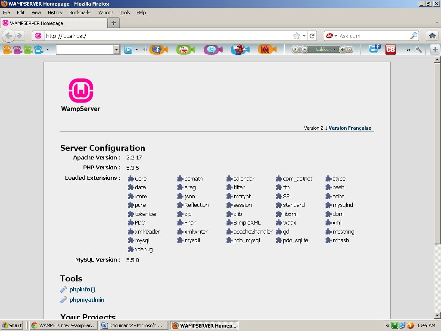Open the View menu
The height and width of the screenshot is (331, 441).
pyautogui.click(x=36, y=12)
